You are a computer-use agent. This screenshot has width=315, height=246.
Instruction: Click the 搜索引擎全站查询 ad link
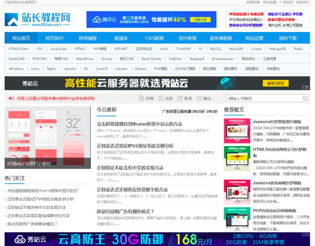tap(281, 20)
